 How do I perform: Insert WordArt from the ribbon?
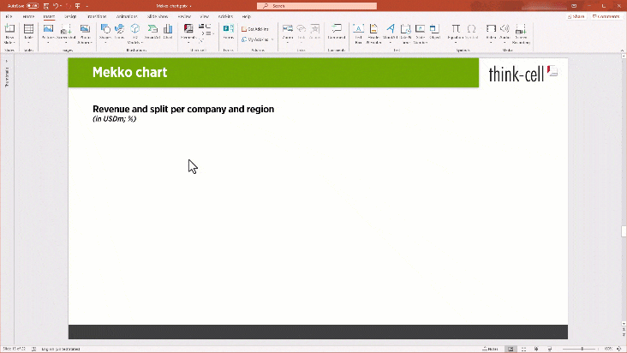pyautogui.click(x=390, y=30)
